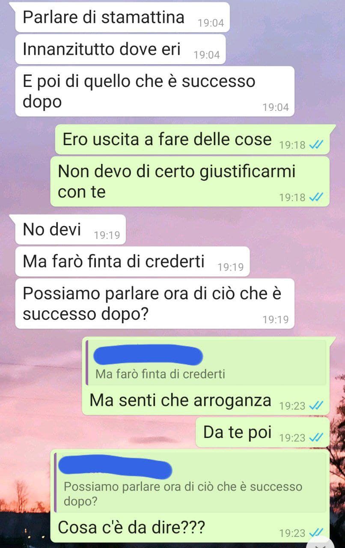Tap the 19:19 timestamp on 'No devi'

[107, 235]
